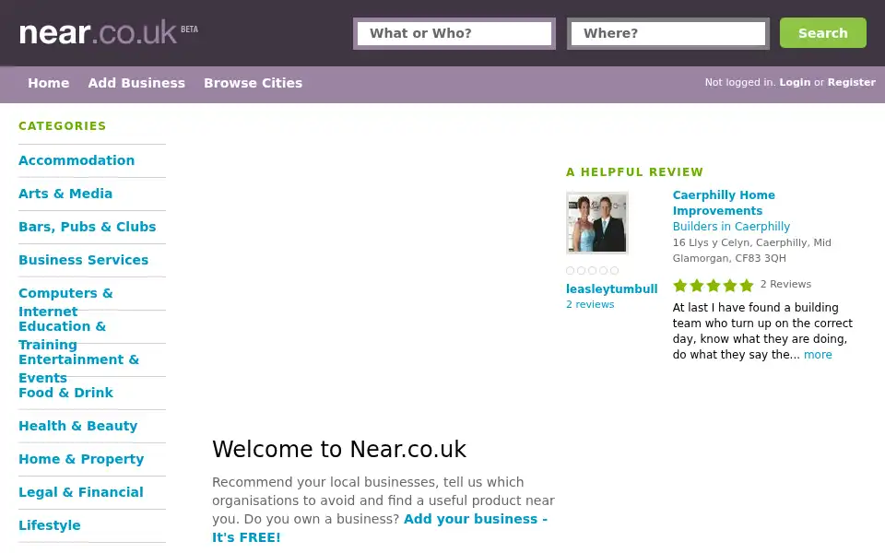The image size is (885, 553).
Task: Focus the 'What or Who?' search field
Action: coord(454,33)
